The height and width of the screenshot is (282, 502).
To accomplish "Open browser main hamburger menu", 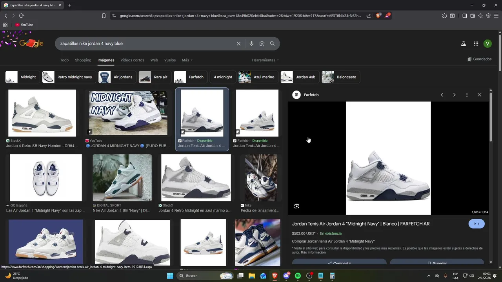I will (x=496, y=16).
